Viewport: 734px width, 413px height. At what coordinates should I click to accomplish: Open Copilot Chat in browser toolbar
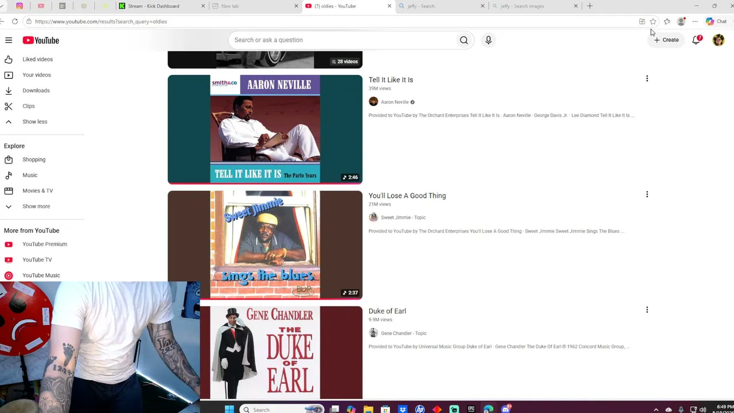tap(717, 21)
